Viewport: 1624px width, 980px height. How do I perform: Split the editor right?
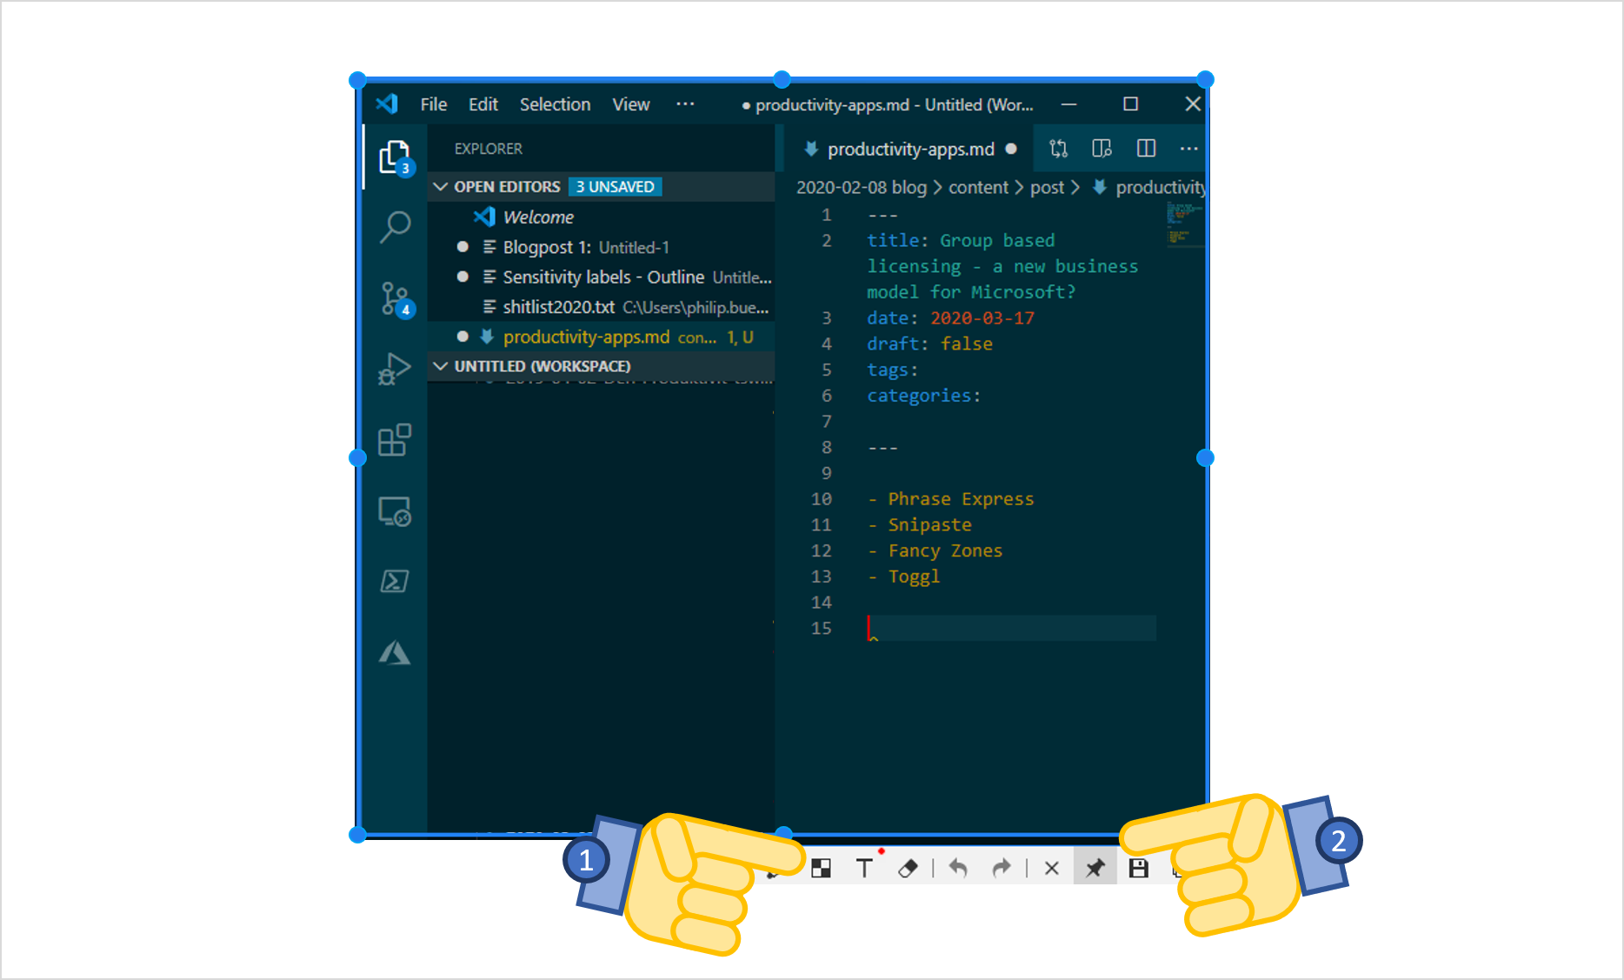click(x=1146, y=149)
